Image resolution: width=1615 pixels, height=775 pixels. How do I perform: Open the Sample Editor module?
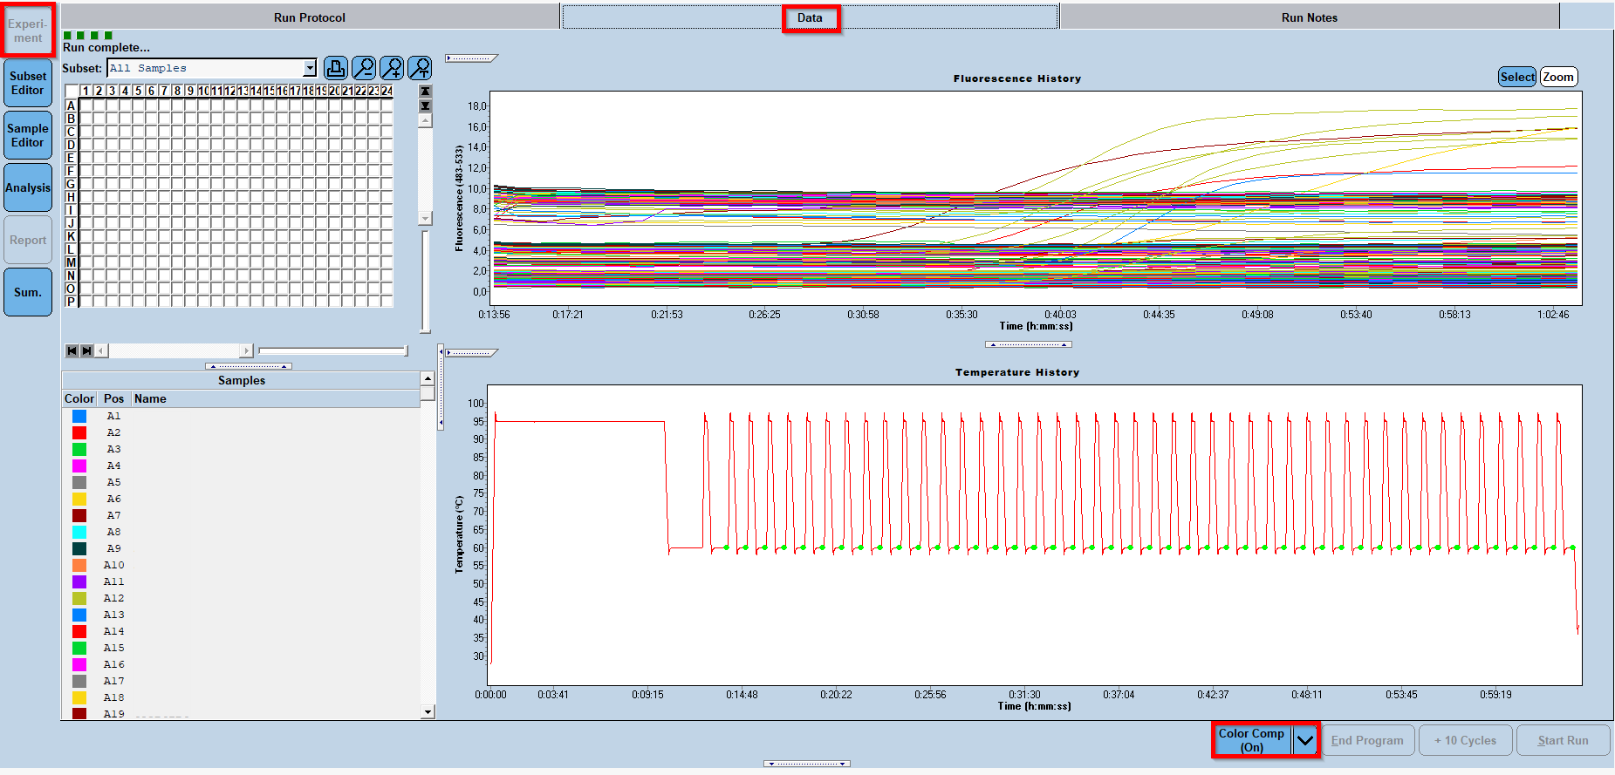coord(28,135)
